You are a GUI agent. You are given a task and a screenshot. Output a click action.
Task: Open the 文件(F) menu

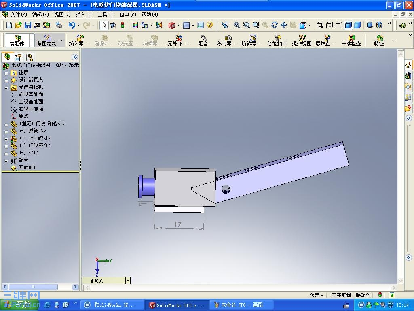[x=19, y=14]
